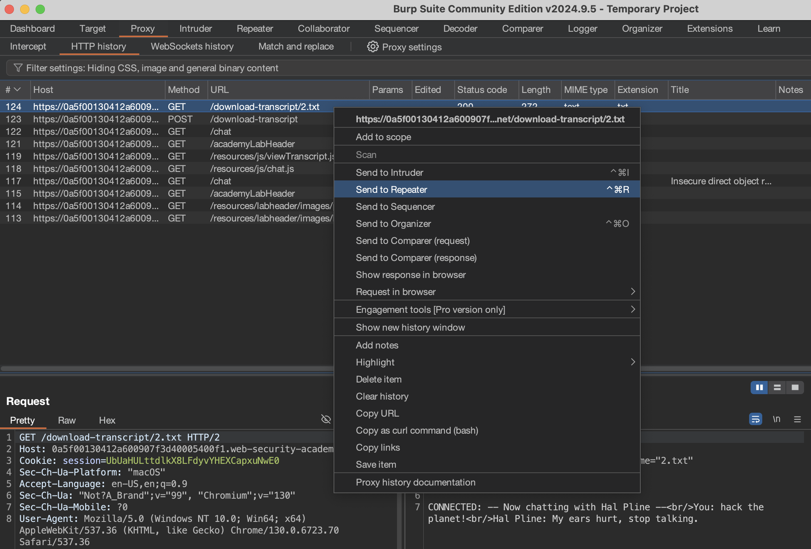Image resolution: width=811 pixels, height=549 pixels.
Task: Select Send to Organizer option
Action: coord(487,223)
